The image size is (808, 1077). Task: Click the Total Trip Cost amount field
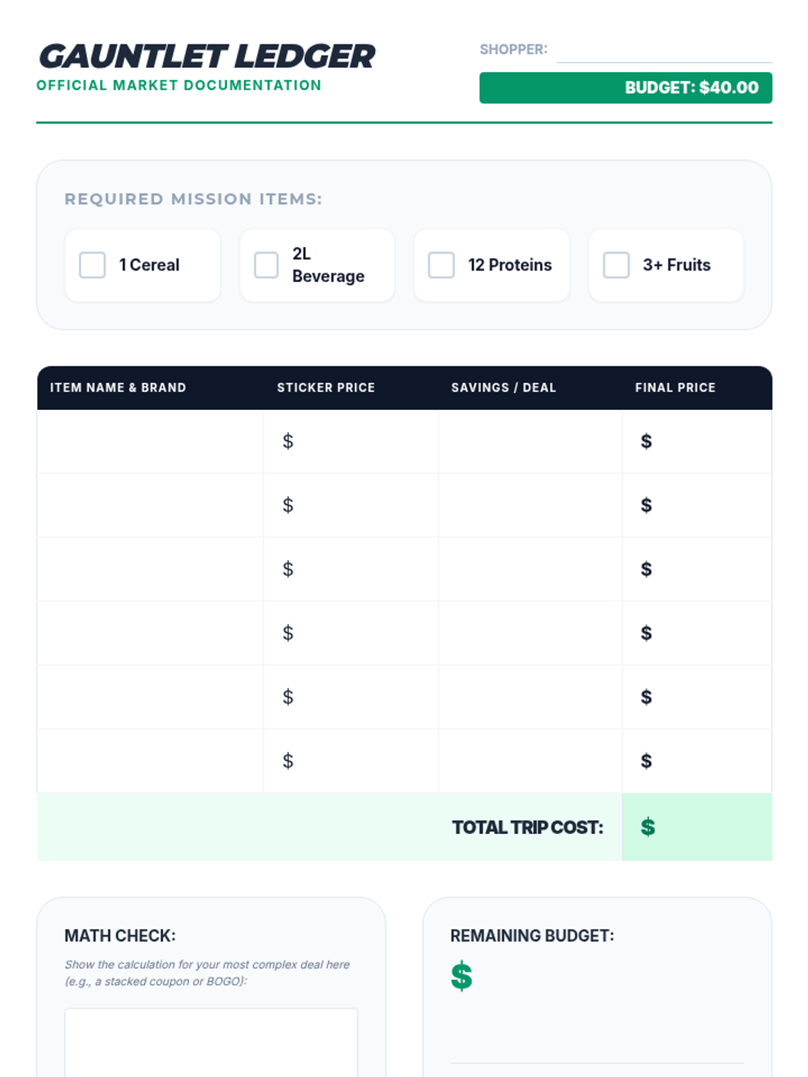697,827
